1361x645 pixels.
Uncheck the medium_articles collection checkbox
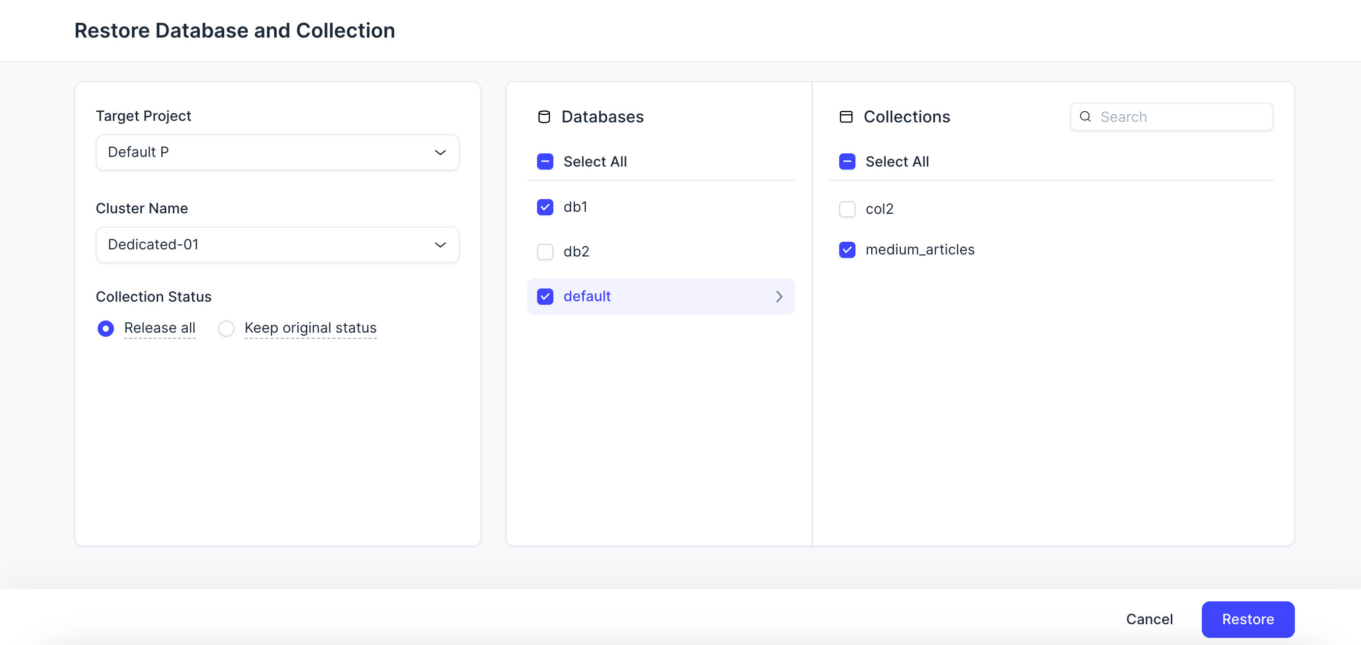click(847, 249)
